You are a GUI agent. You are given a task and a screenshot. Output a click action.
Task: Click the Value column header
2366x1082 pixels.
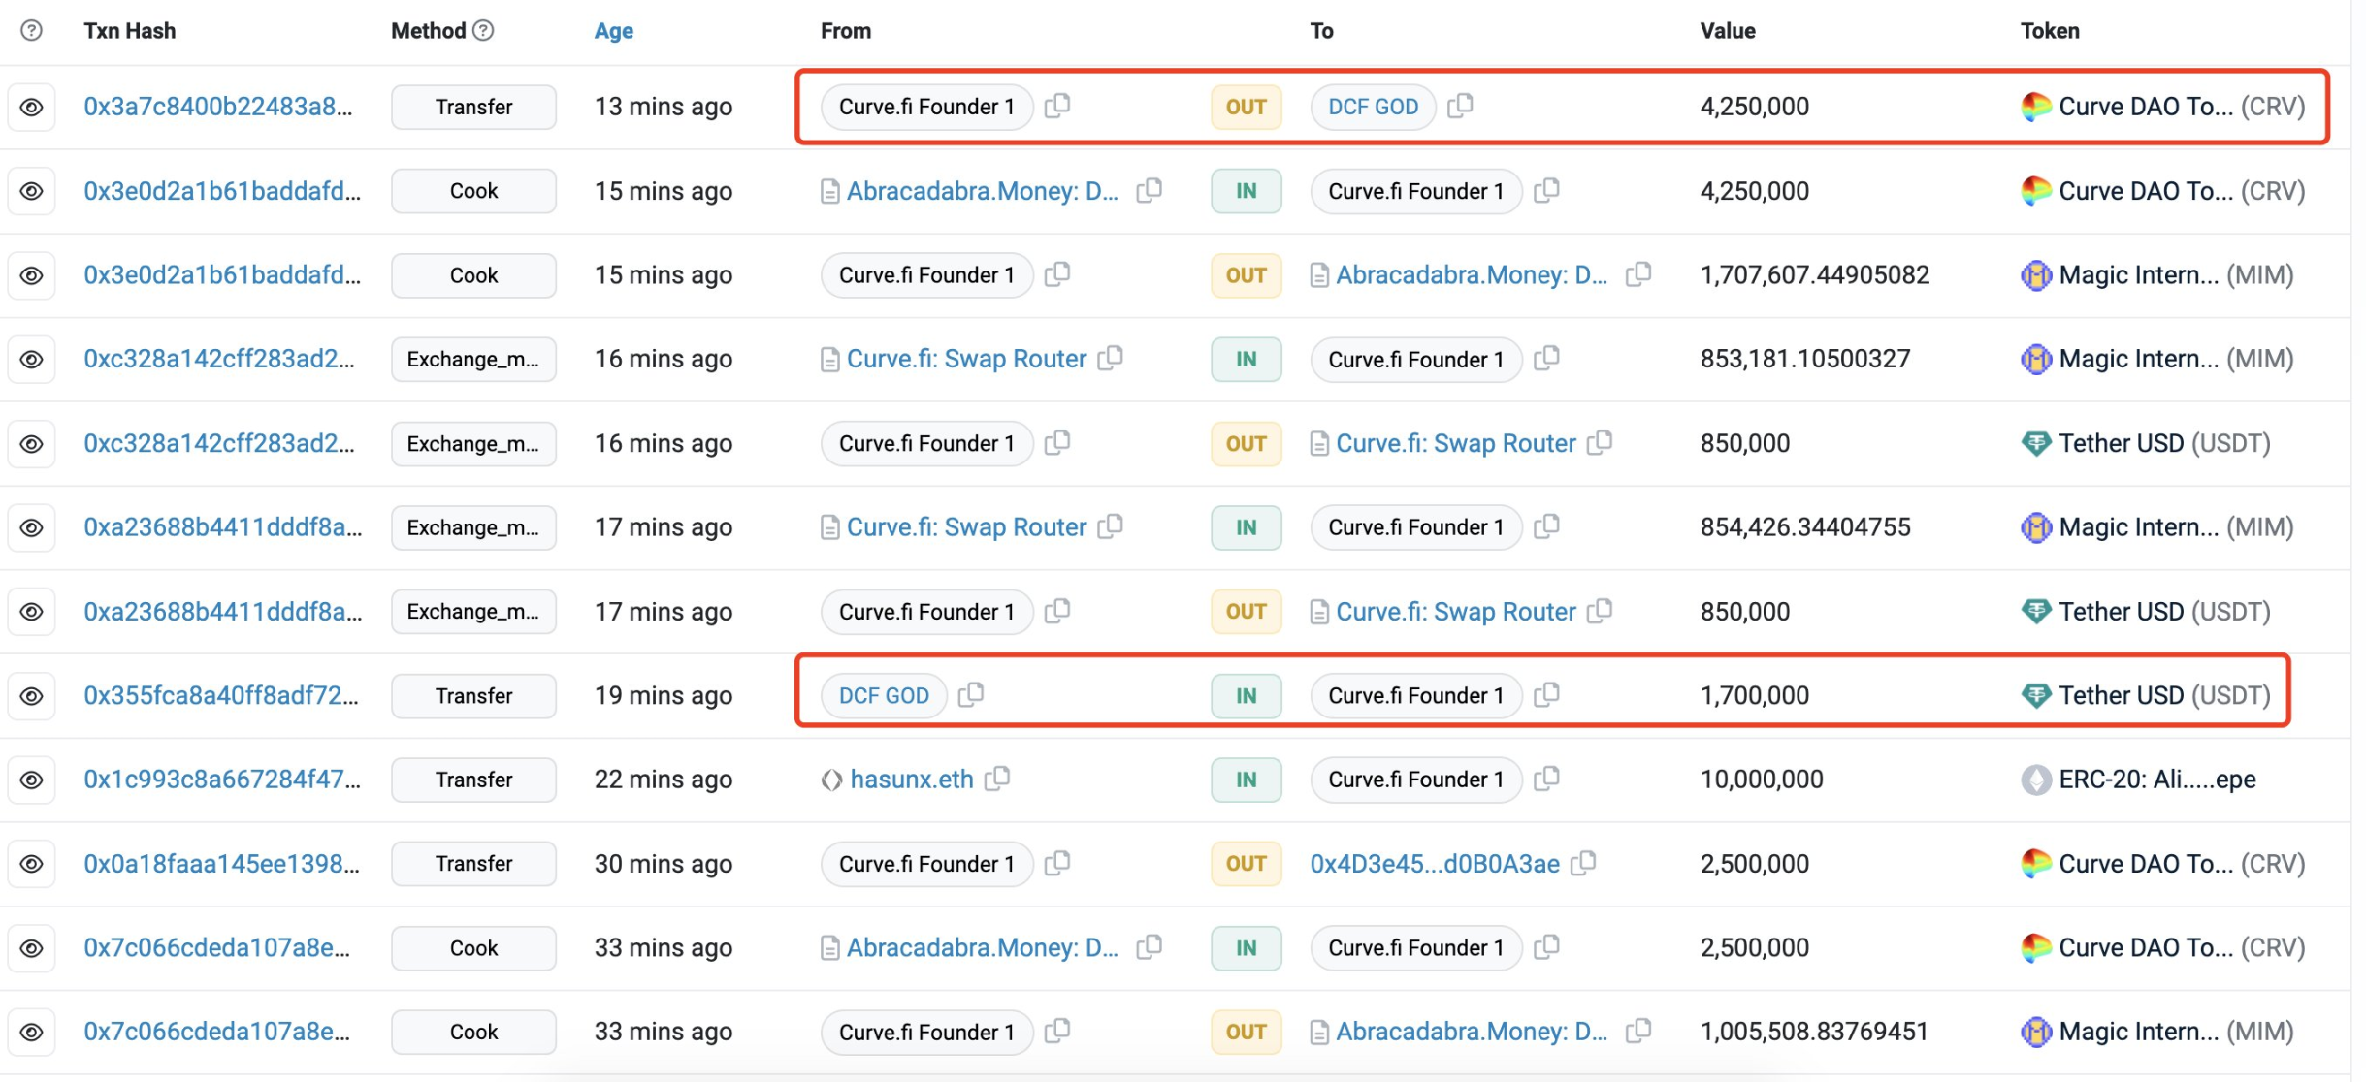[x=1728, y=31]
